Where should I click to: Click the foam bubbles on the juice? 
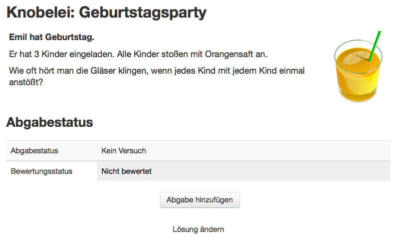[x=355, y=58]
